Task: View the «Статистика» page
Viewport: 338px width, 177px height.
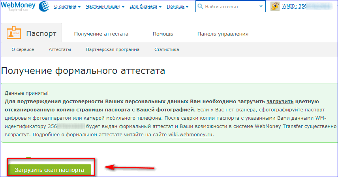Action: pos(167,50)
